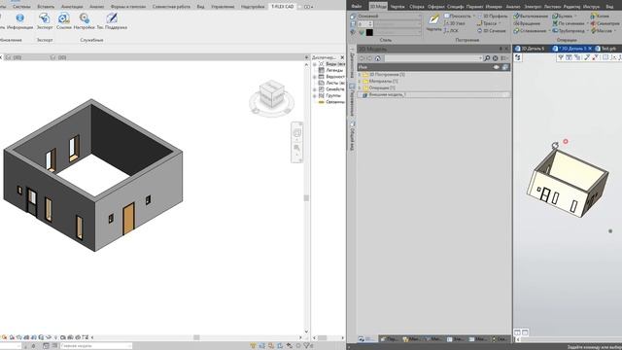Viewport: 622px width, 350px height.
Task: Click the Revit viewport vertical scrollbar
Action: coord(306,197)
